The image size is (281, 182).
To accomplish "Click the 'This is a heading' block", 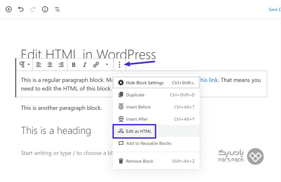I will coord(56,131).
